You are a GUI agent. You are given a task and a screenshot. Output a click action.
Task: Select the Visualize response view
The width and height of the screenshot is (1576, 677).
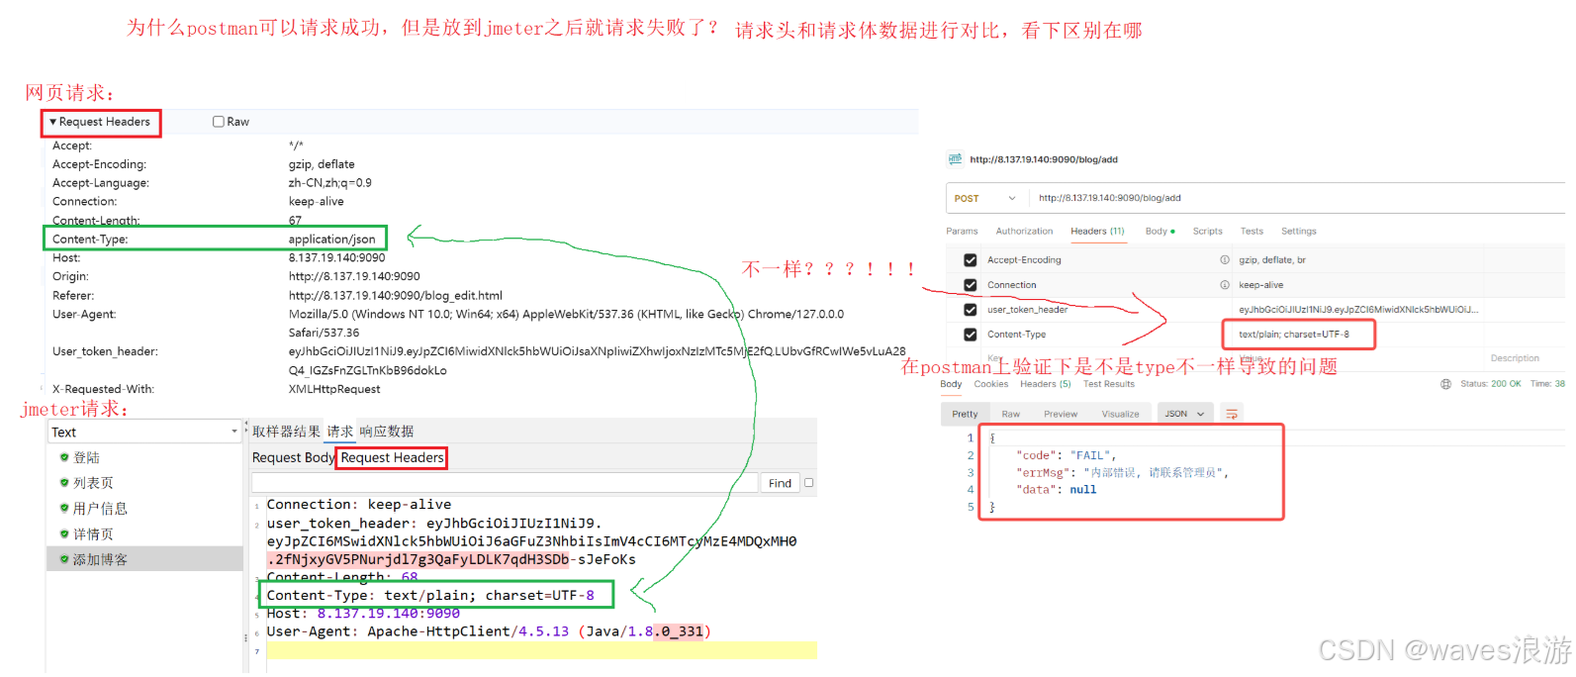(x=1120, y=414)
